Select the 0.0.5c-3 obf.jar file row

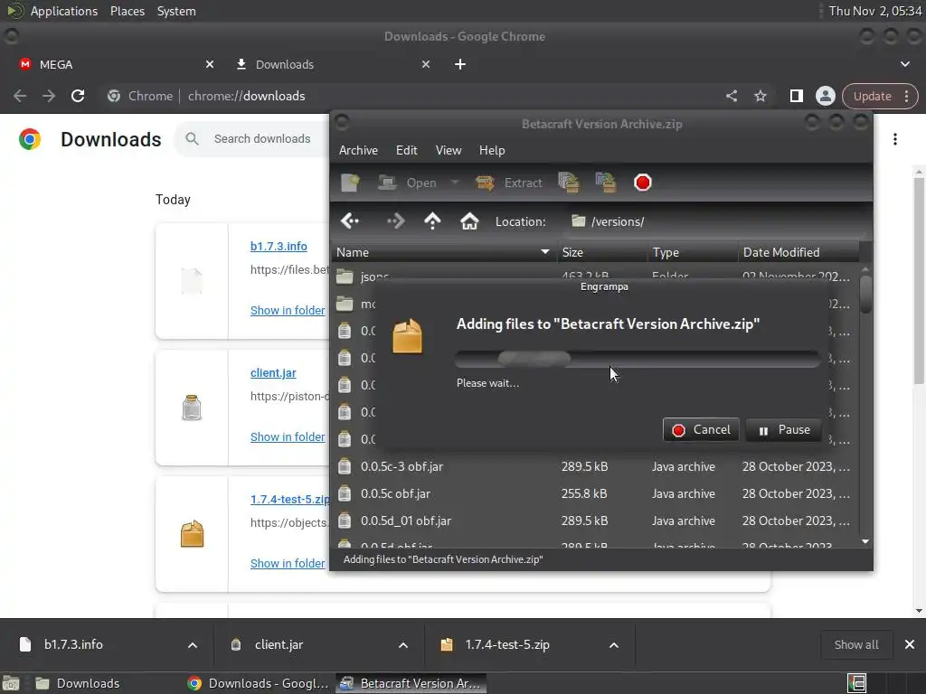tap(595, 466)
